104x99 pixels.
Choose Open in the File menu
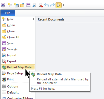pyautogui.click(x=18, y=25)
